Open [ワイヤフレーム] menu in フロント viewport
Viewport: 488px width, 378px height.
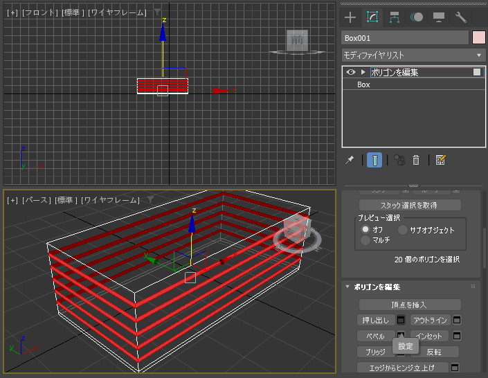(x=117, y=12)
